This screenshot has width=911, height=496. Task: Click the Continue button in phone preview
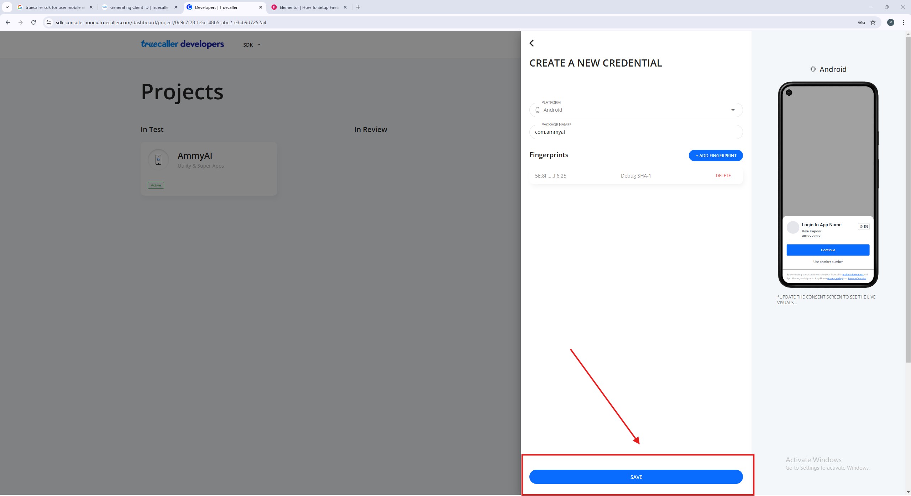[x=827, y=250]
